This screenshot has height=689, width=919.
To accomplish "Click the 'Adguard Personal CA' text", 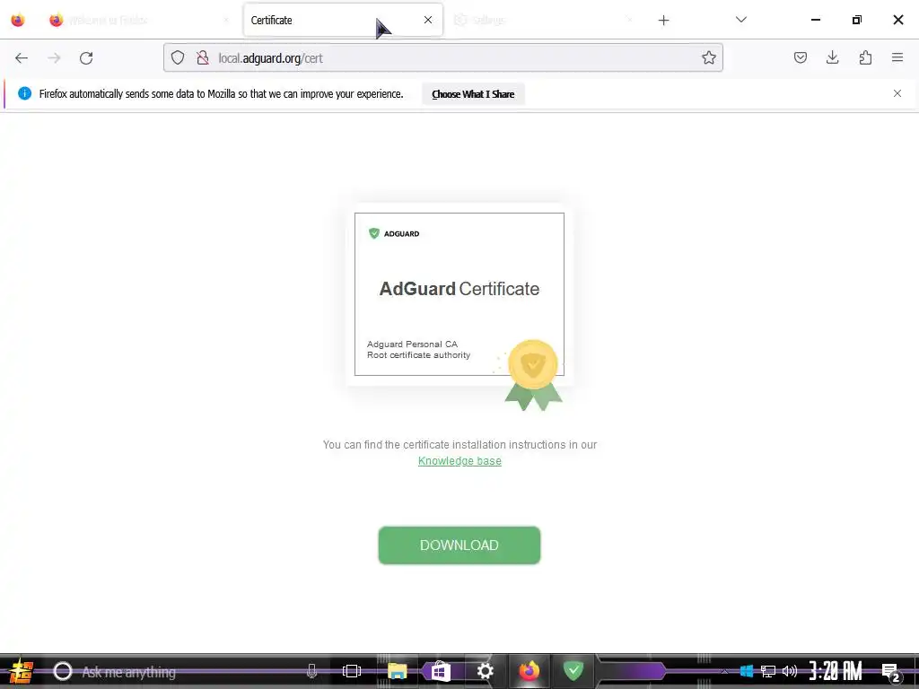I will point(412,344).
